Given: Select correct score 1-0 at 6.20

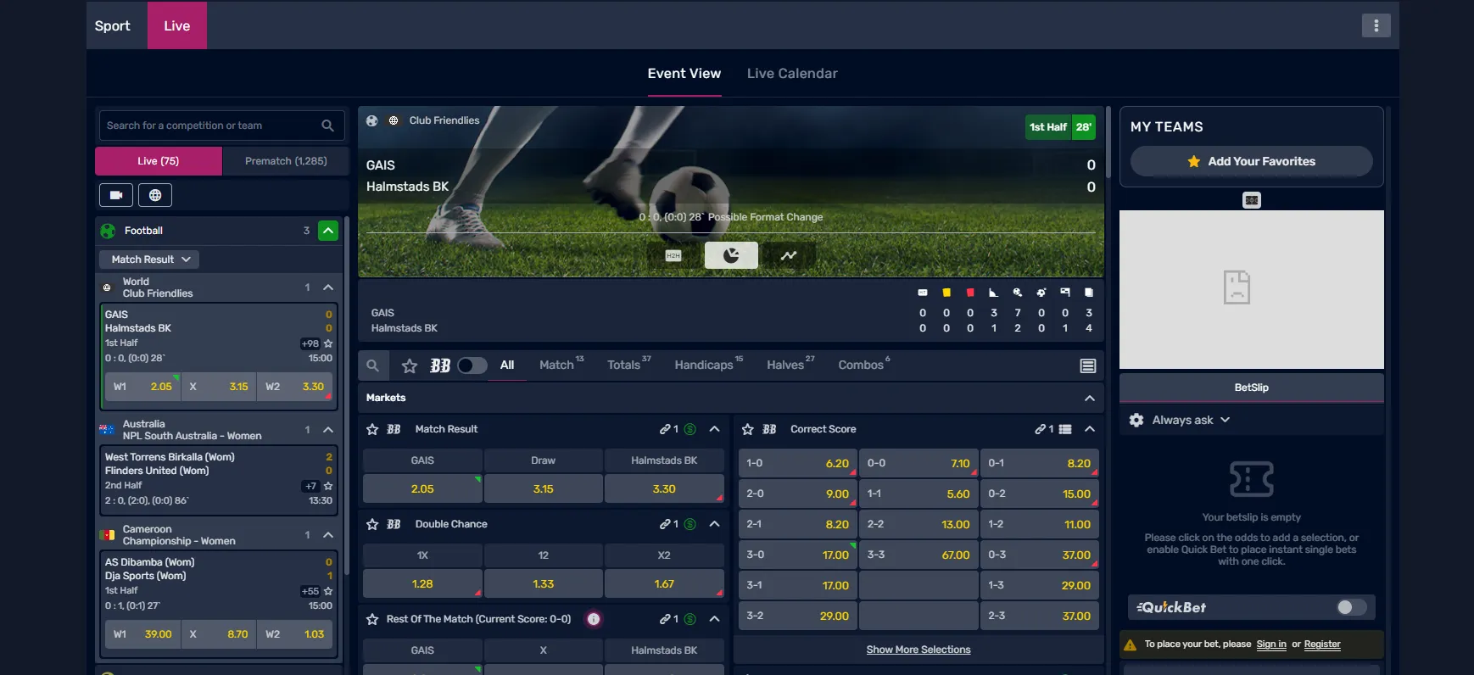Looking at the screenshot, I should 798,464.
